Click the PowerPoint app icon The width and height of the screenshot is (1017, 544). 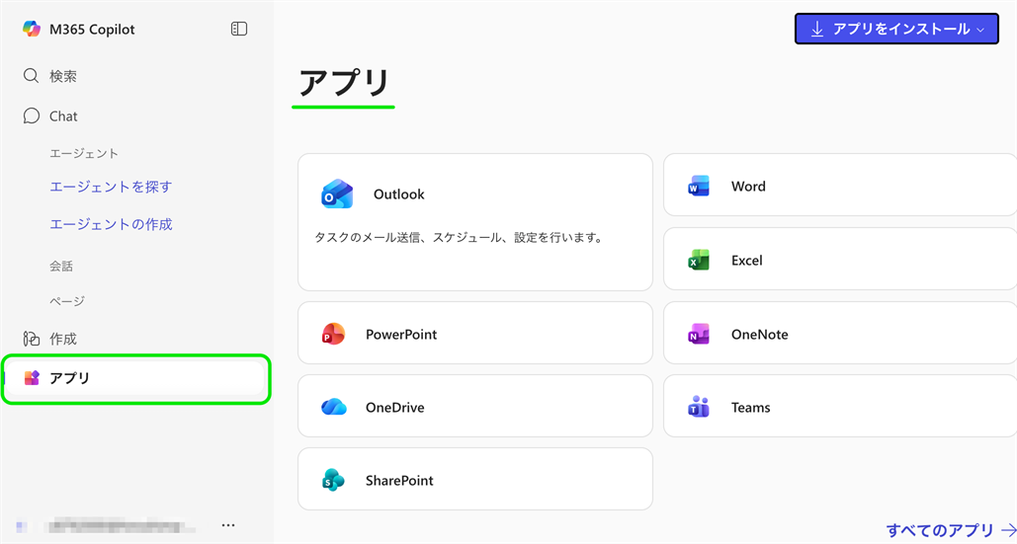coord(334,335)
